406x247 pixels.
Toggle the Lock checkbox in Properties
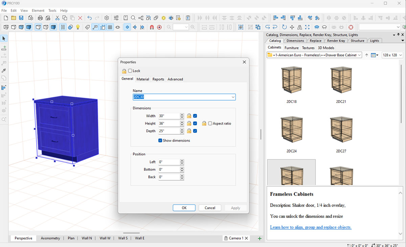[x=130, y=71]
